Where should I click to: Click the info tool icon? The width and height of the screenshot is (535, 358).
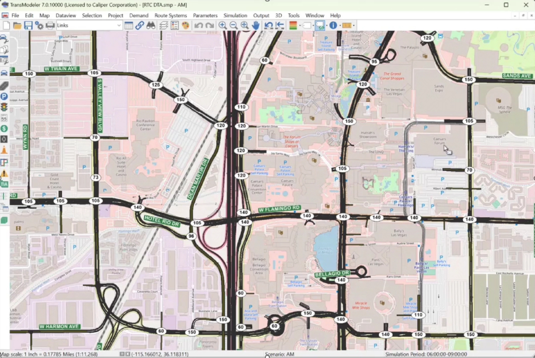(333, 25)
